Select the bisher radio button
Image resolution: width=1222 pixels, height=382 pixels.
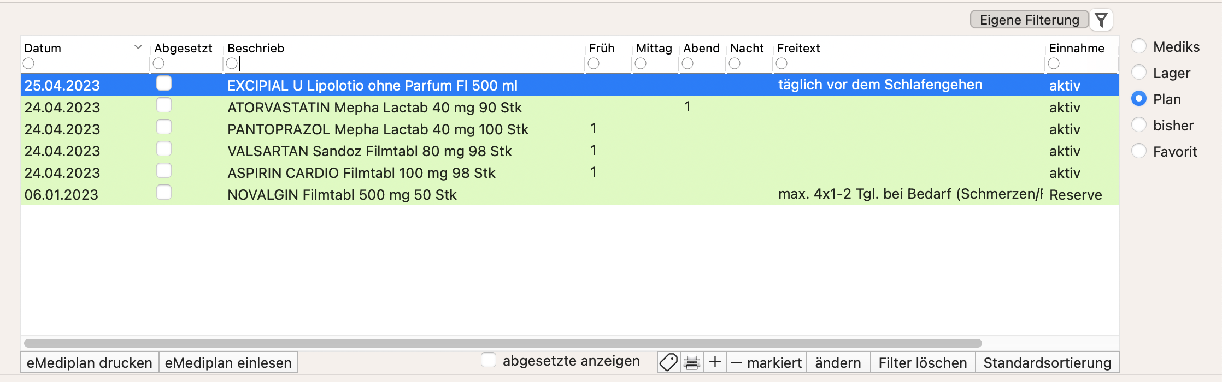tap(1139, 125)
